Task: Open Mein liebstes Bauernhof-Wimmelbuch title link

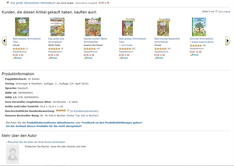Action: (x=167, y=40)
